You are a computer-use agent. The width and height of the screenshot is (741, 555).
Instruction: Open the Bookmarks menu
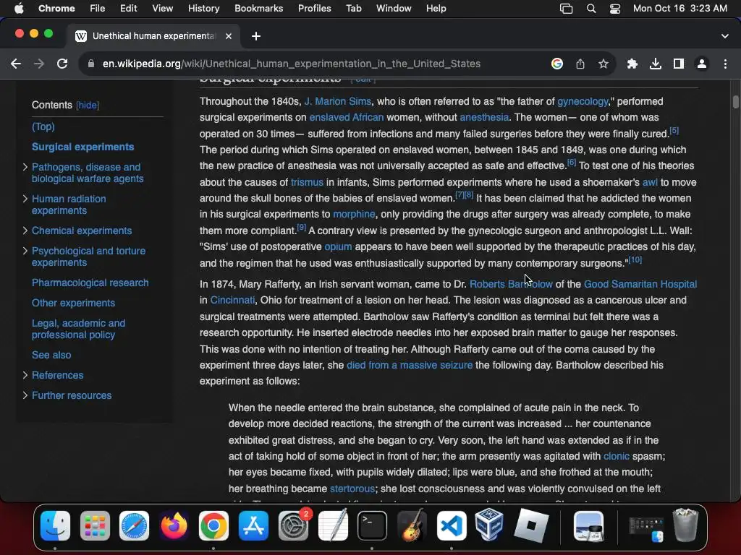tap(258, 9)
